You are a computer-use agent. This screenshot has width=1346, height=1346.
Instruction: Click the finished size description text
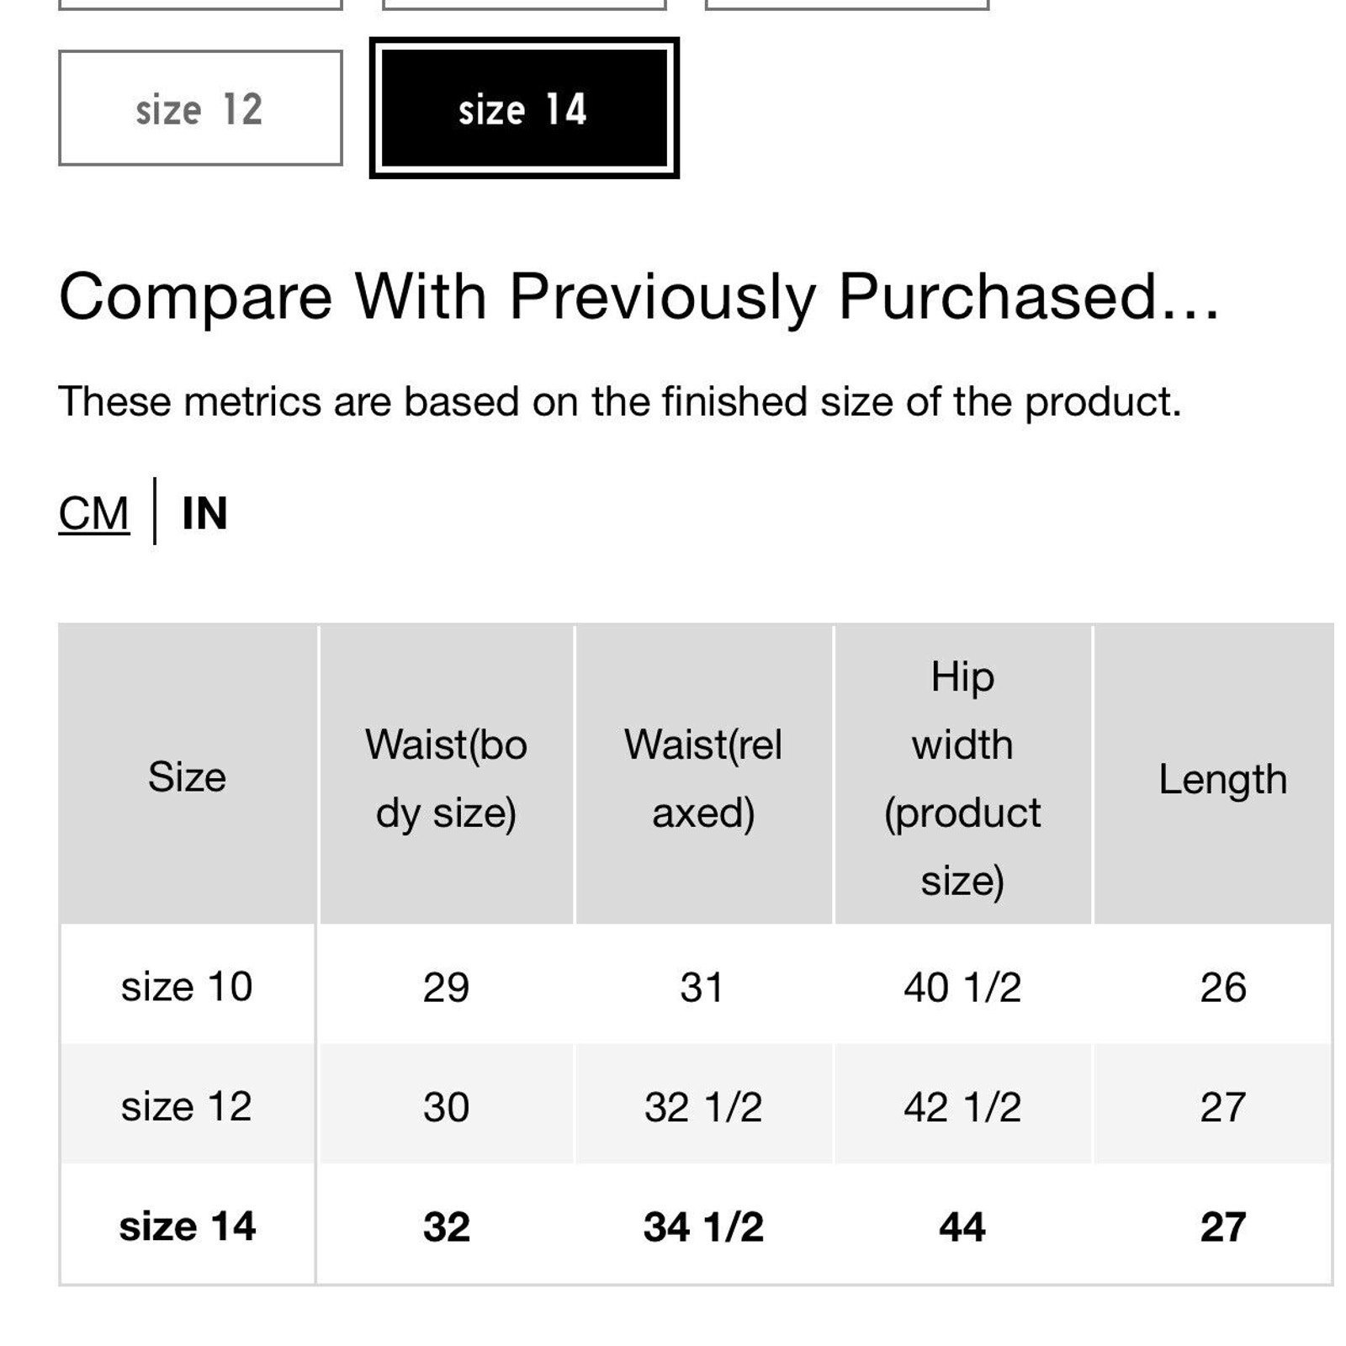coord(620,401)
